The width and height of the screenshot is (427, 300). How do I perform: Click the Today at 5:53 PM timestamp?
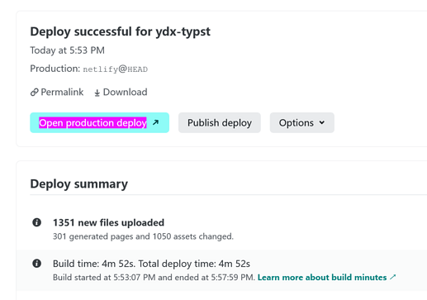coord(67,50)
